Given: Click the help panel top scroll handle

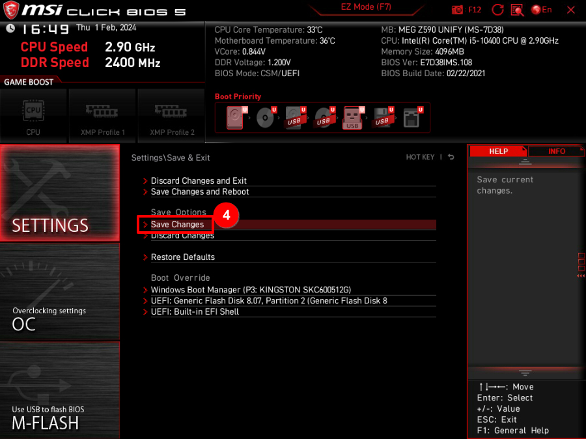Looking at the screenshot, I should click(525, 162).
